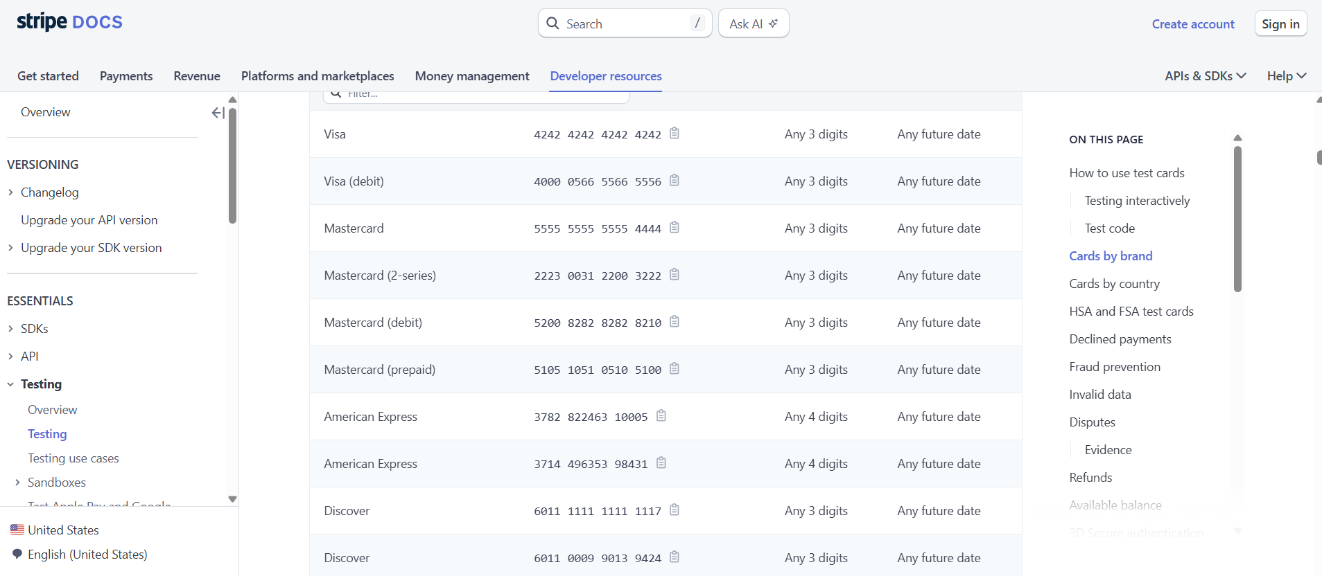Copy the Mastercard (prepaid) card number
This screenshot has height=576, width=1322.
674,369
